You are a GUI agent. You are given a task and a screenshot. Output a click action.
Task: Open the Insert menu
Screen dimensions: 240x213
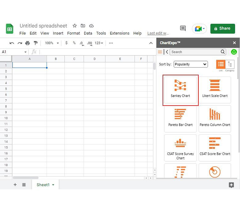[x=58, y=33]
